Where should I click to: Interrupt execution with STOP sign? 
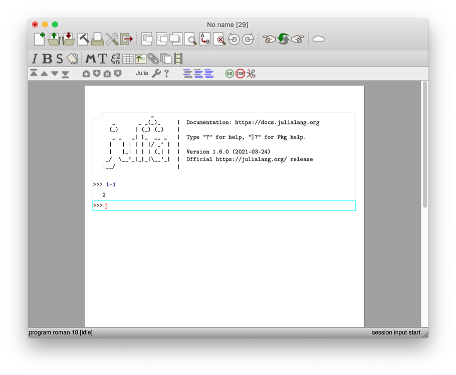[240, 73]
